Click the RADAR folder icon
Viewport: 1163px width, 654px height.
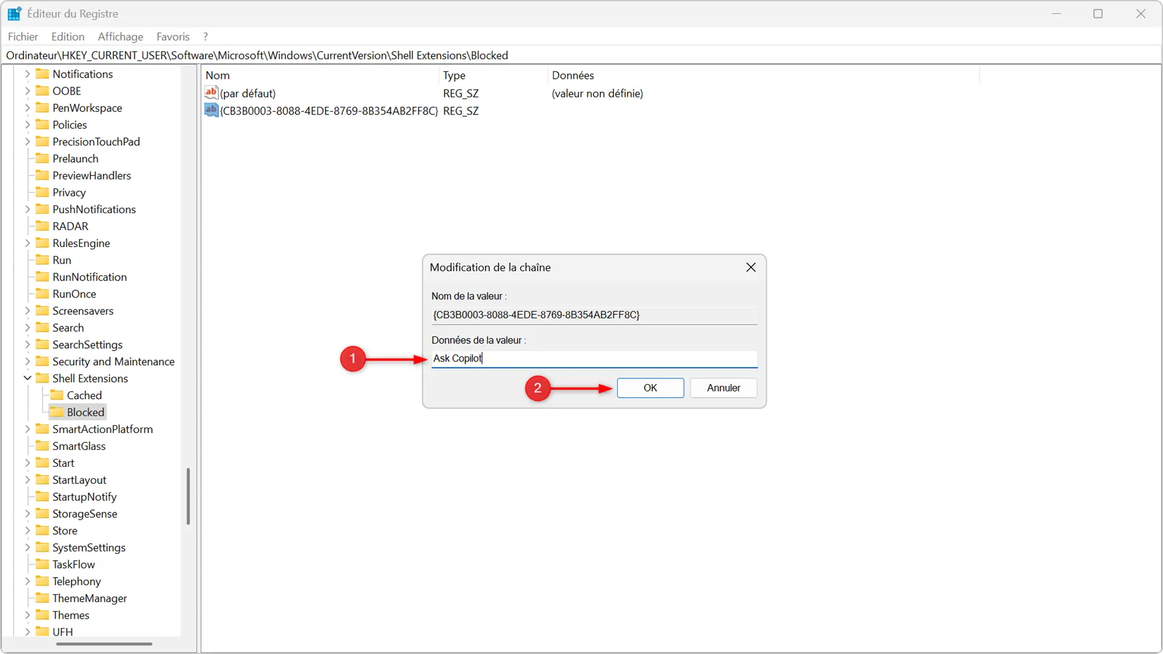[42, 226]
